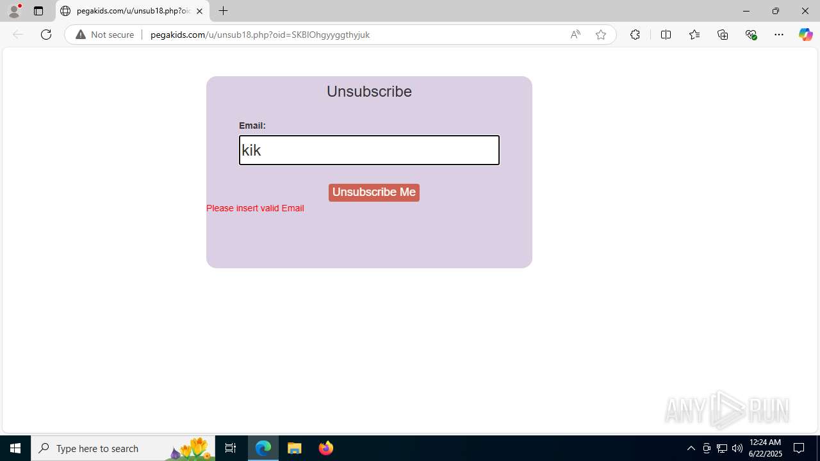Restore down the browser window
This screenshot has height=461, width=820.
776,11
